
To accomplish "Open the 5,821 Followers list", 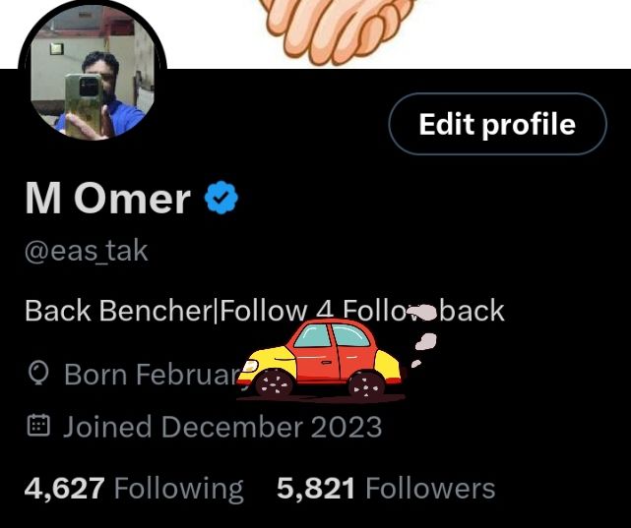I will (x=386, y=489).
